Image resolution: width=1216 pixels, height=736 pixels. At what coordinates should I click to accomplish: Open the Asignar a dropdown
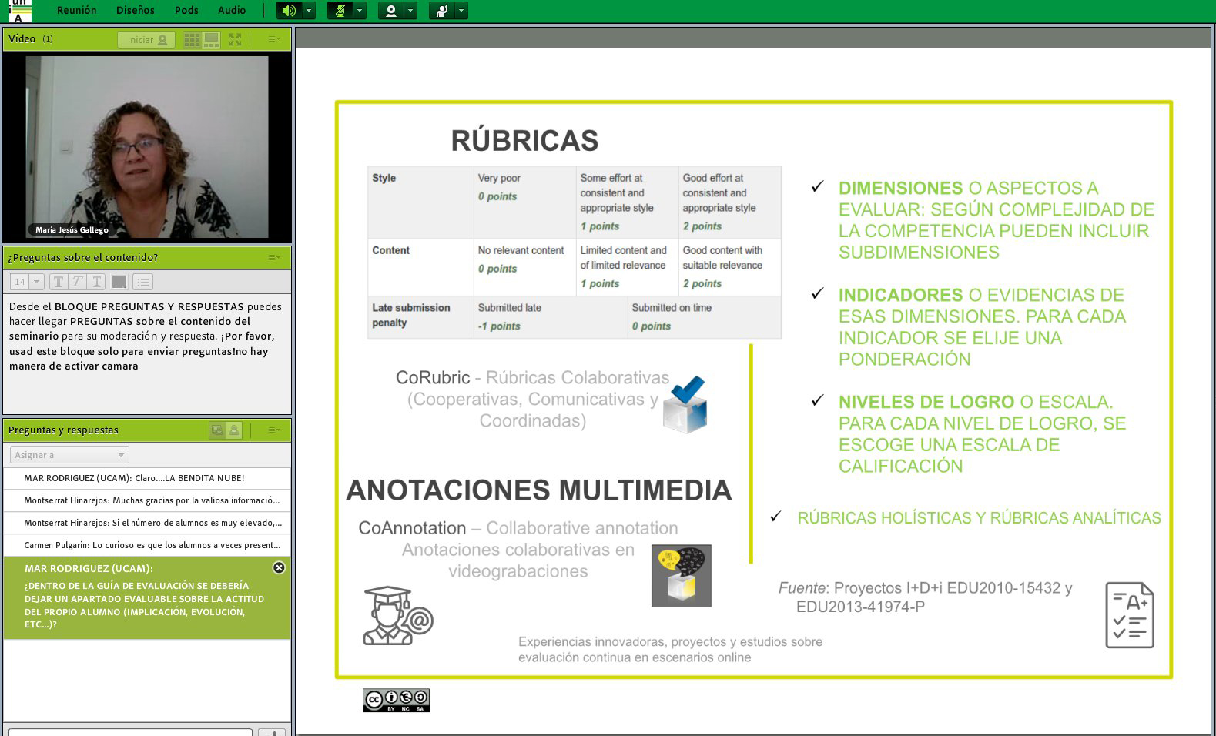click(x=69, y=455)
